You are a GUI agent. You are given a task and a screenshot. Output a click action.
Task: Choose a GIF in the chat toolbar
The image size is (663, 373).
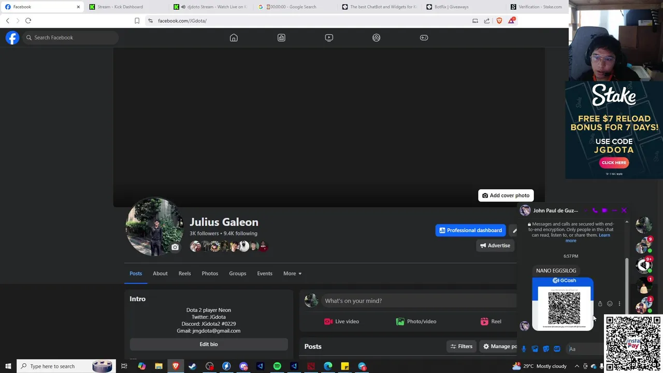point(557,349)
